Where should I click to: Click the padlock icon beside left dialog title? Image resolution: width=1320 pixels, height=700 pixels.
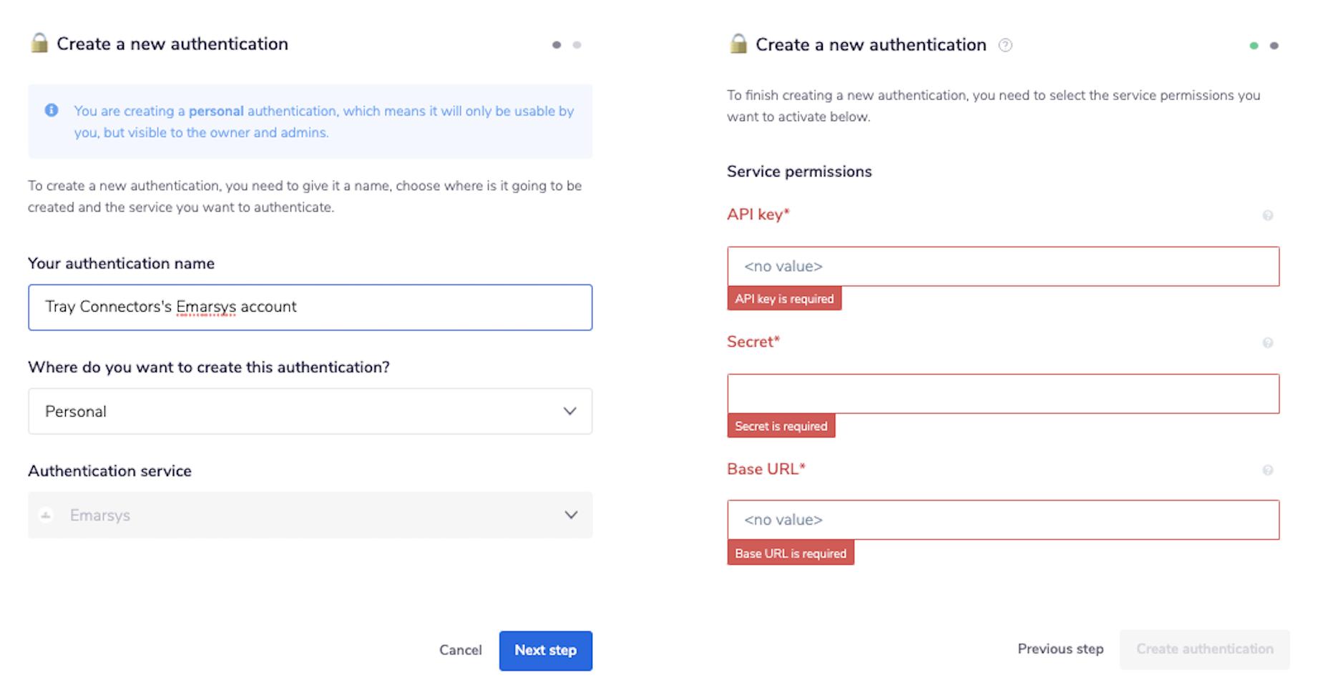(40, 44)
